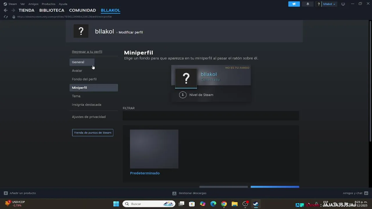Click the taskbar Buscar search box

coord(149,204)
